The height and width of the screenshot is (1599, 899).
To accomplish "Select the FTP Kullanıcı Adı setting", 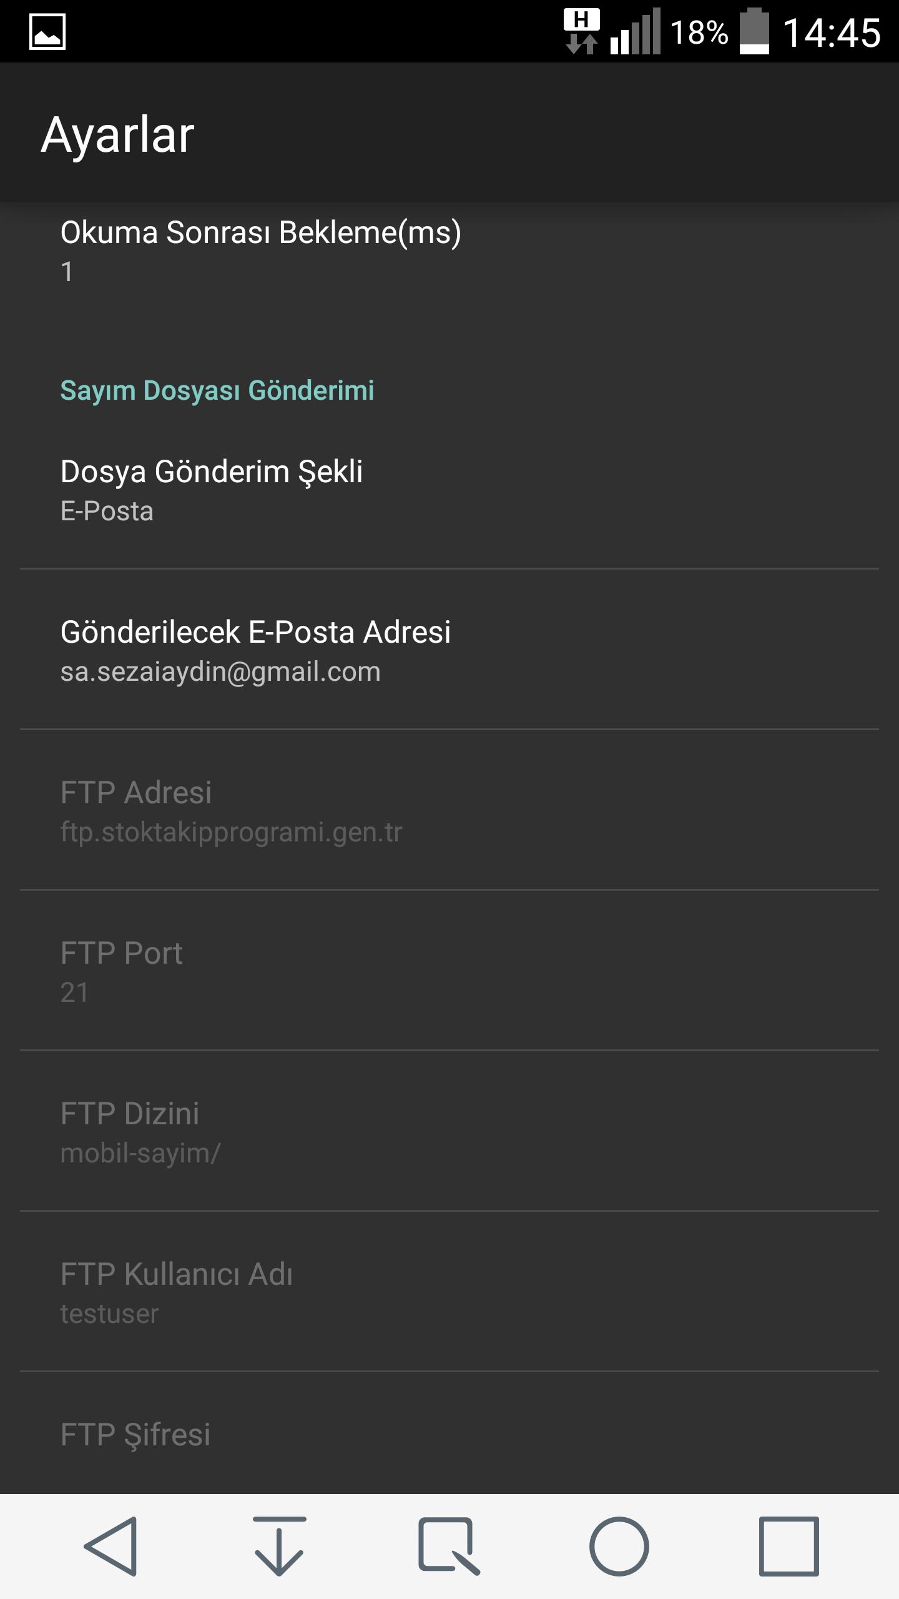I will pos(449,1292).
